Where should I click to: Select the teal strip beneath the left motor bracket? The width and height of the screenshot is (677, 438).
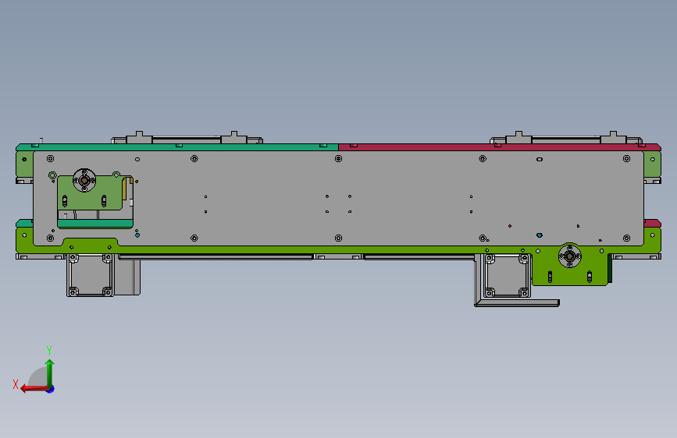click(x=95, y=224)
